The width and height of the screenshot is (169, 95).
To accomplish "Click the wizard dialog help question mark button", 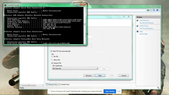I will (x=124, y=16).
